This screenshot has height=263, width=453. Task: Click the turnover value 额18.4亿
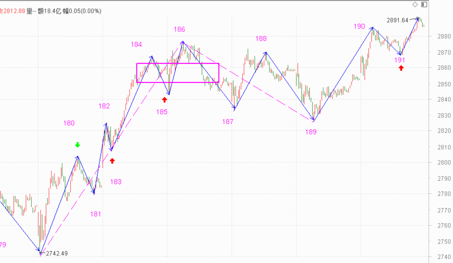[49, 11]
